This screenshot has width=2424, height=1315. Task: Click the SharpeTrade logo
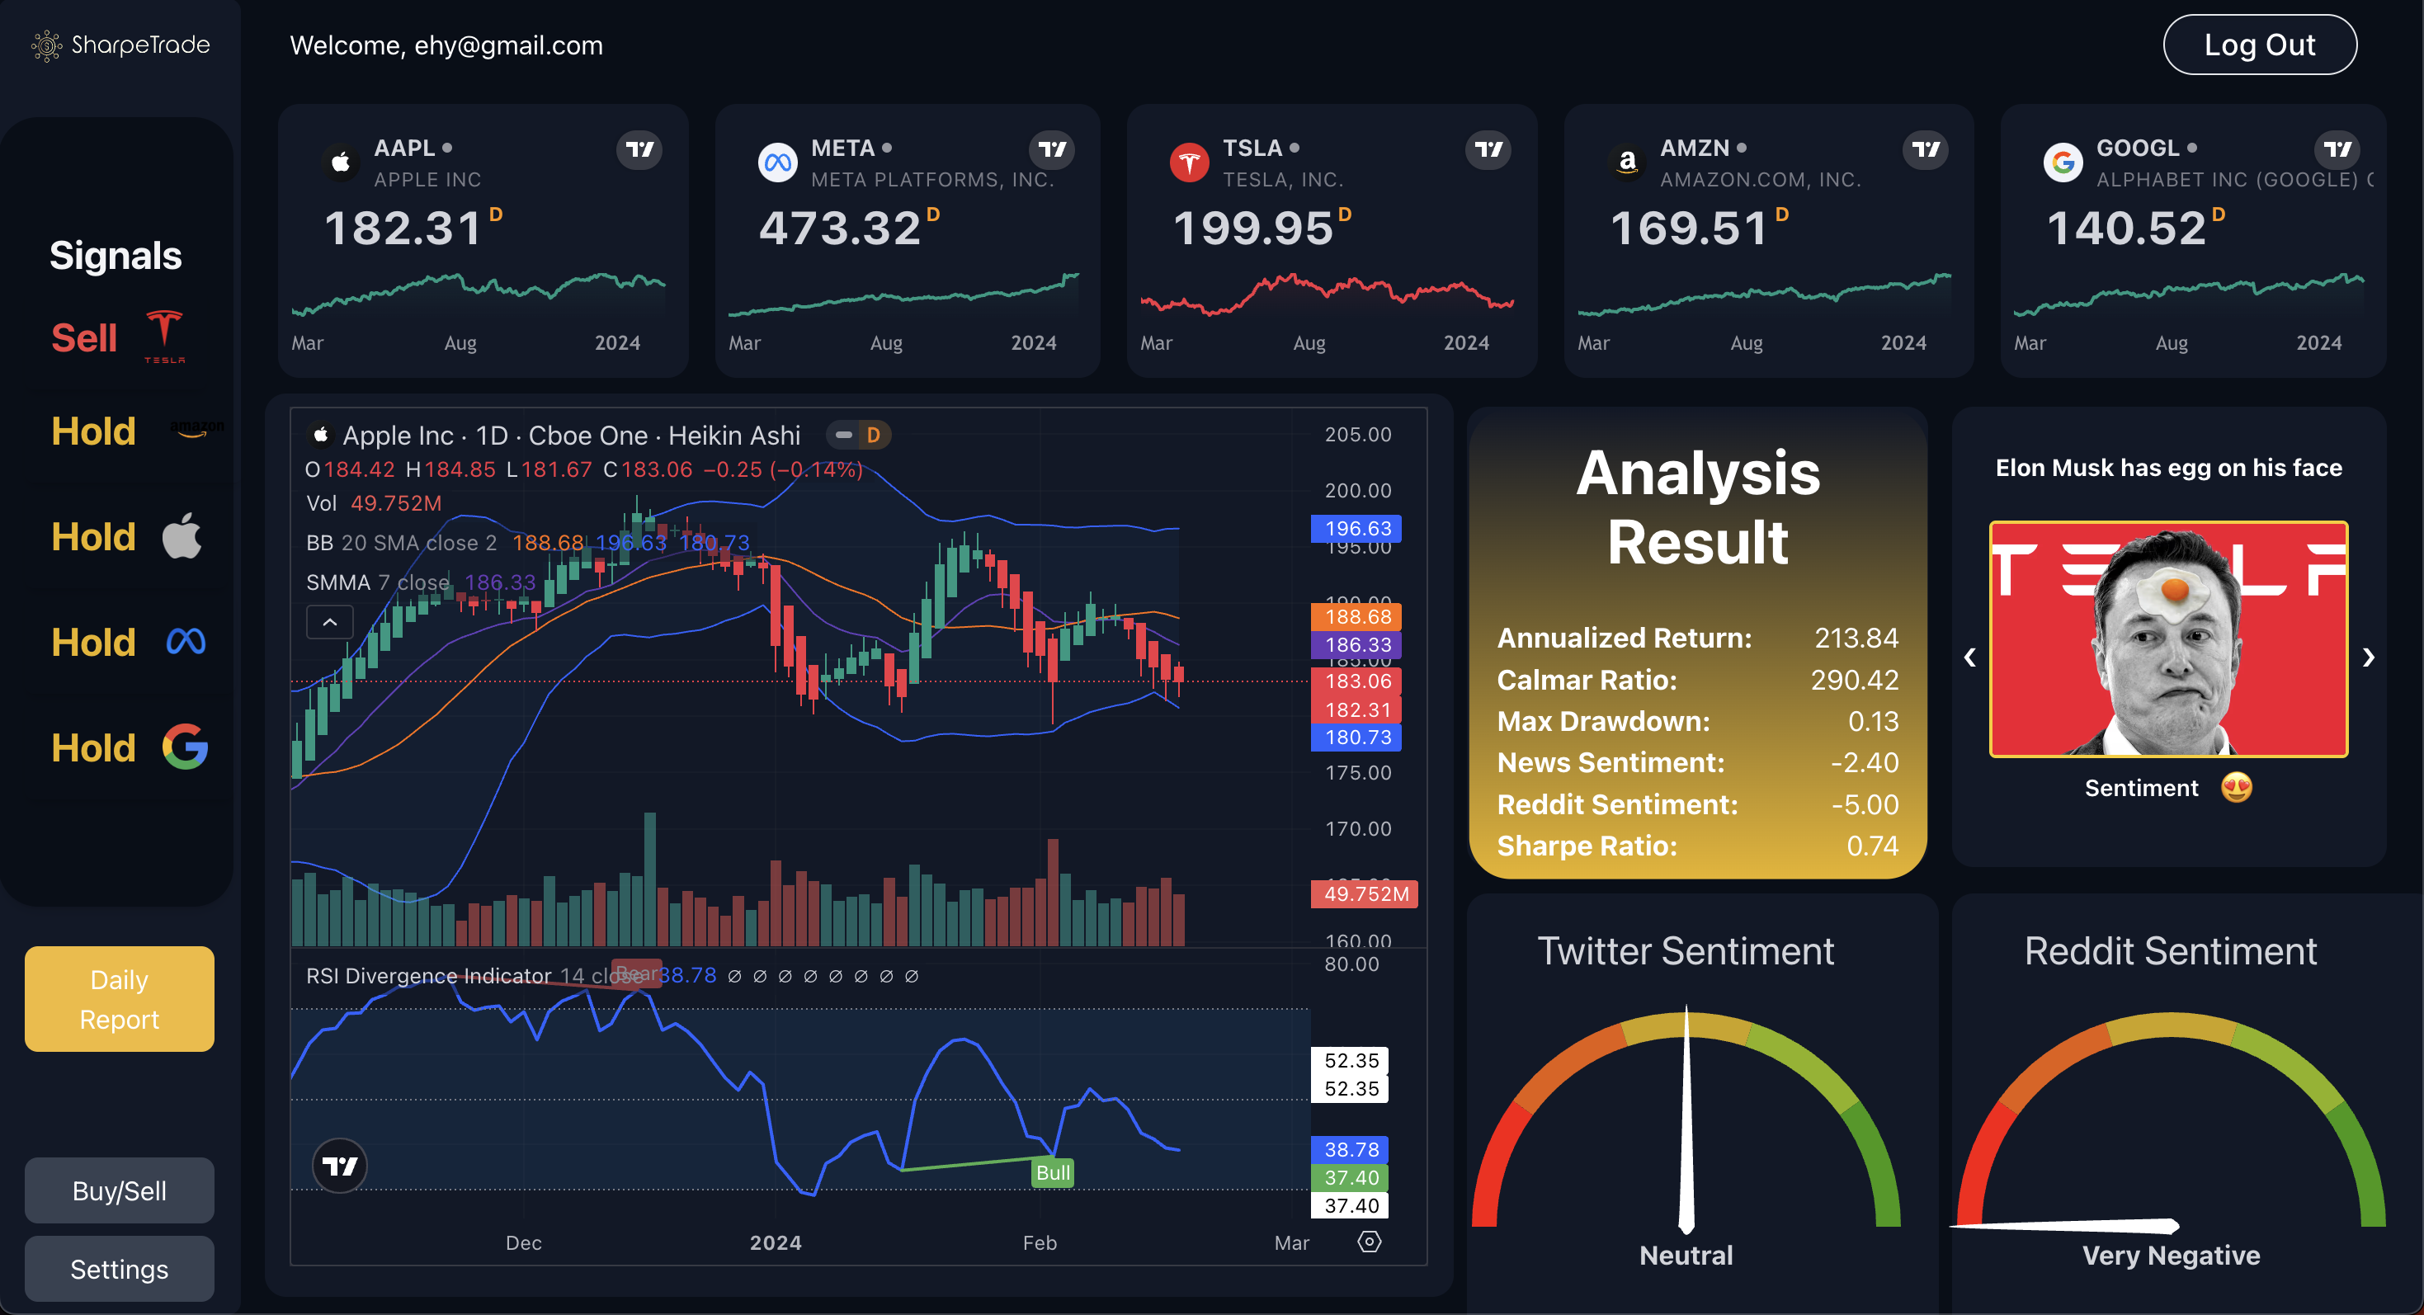(x=120, y=45)
